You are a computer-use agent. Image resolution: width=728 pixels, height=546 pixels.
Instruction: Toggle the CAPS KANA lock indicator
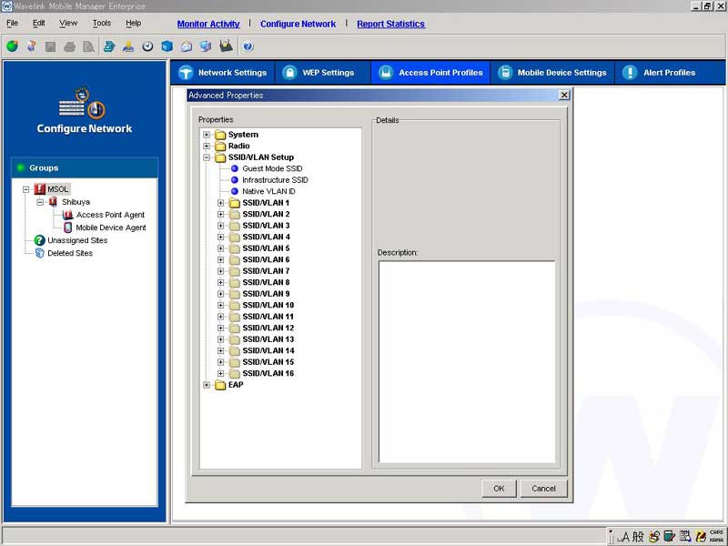[716, 536]
